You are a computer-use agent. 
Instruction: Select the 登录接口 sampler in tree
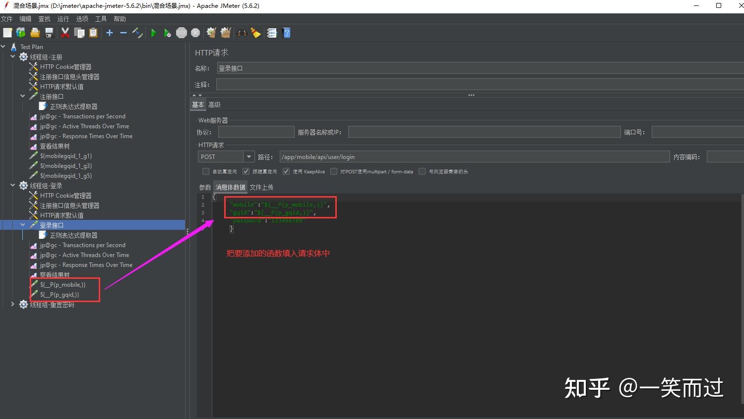click(52, 225)
